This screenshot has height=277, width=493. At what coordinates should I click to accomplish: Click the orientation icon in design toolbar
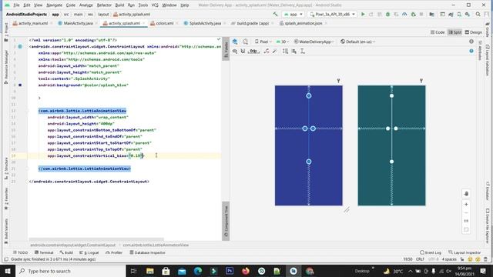tap(245, 42)
